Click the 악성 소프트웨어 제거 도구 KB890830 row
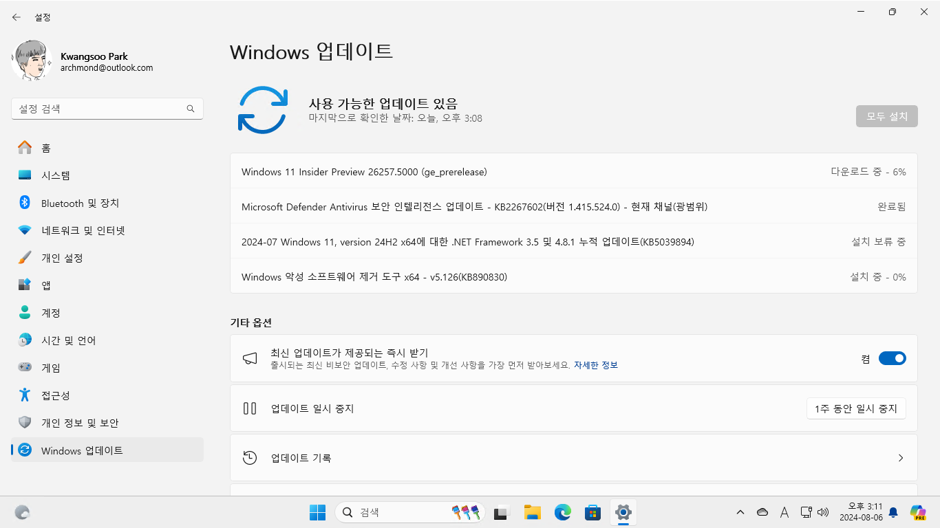This screenshot has width=940, height=528. point(574,276)
